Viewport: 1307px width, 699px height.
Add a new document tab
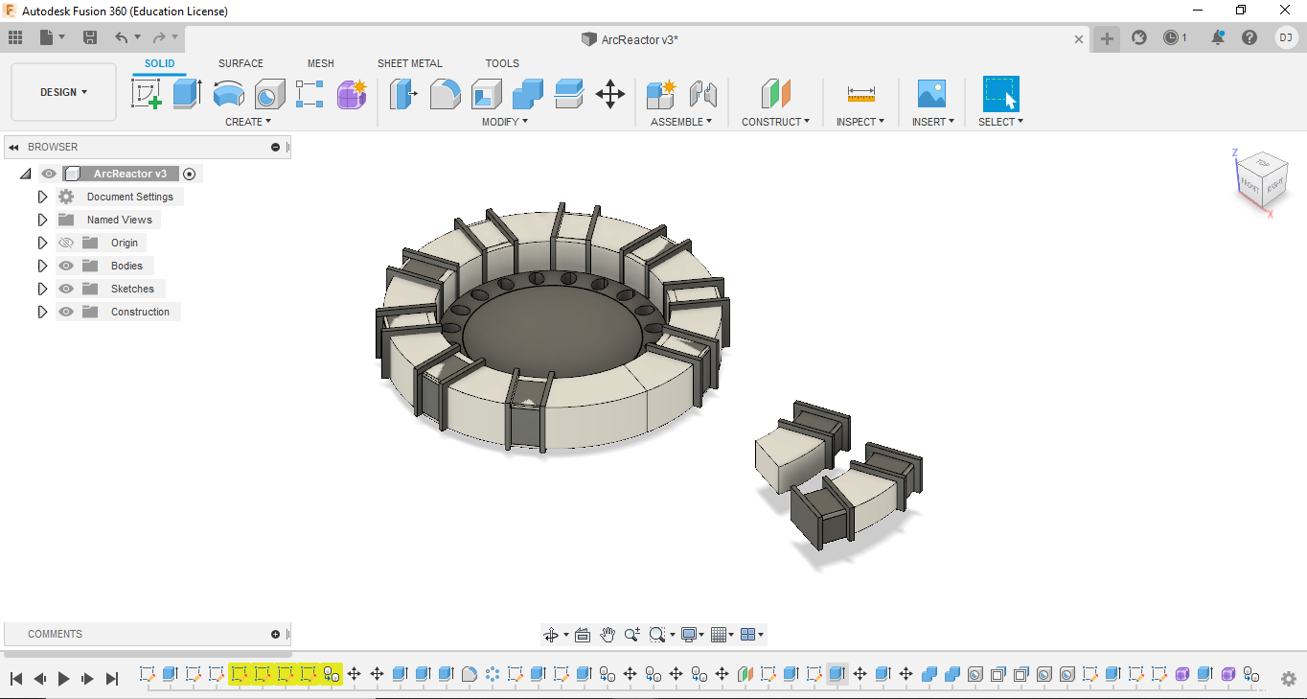(1107, 38)
